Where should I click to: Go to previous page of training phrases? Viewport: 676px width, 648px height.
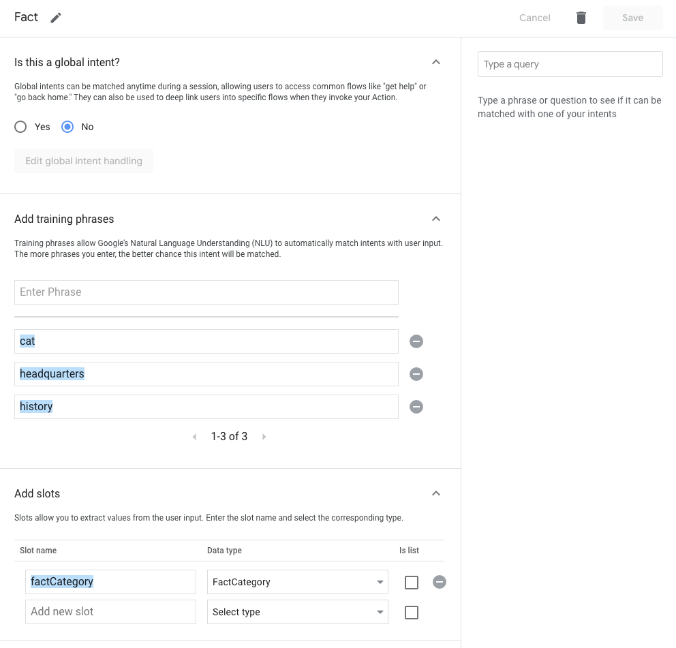(194, 437)
